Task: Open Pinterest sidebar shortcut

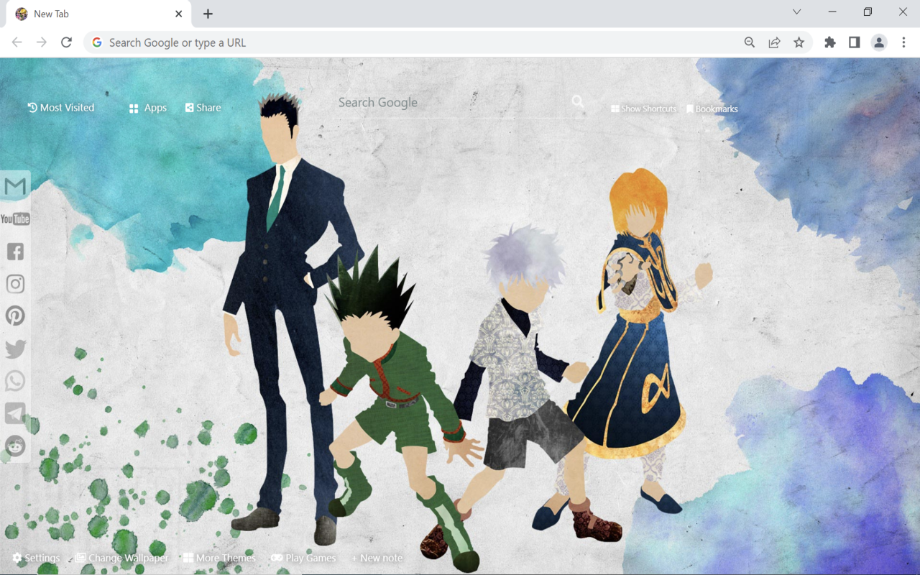Action: tap(15, 316)
